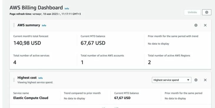The image size is (215, 108).
Task: Grab the Highest cost drag handle
Action: click(14, 80)
